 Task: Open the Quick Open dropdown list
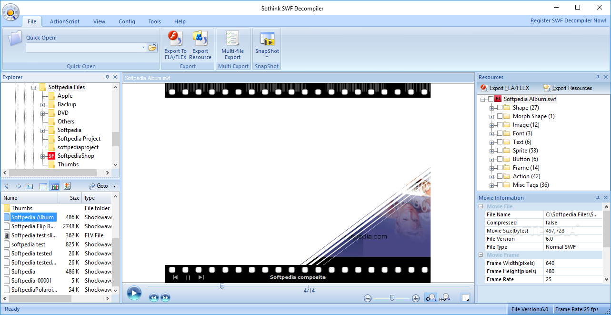pyautogui.click(x=143, y=48)
